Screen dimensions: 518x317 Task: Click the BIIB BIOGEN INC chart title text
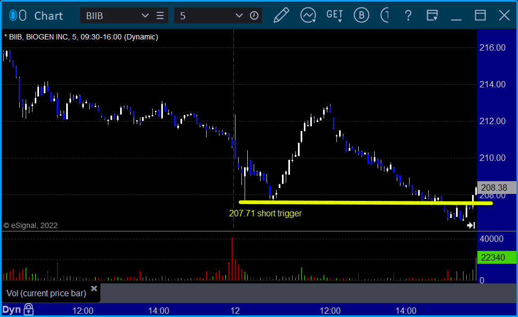[x=81, y=37]
